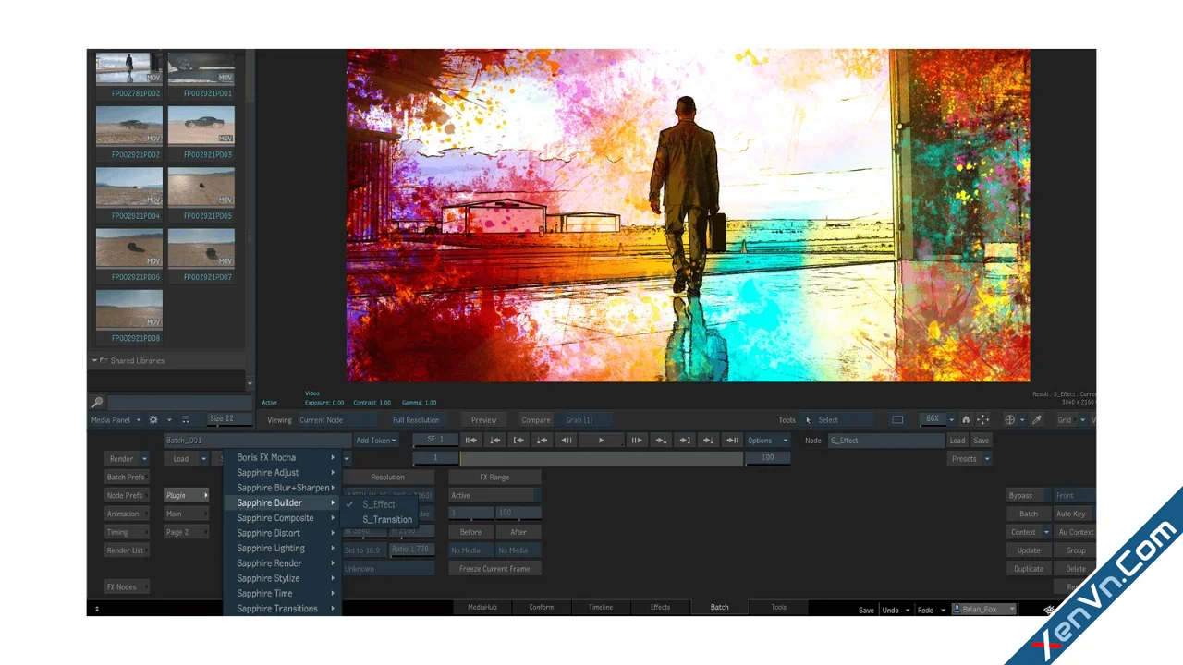Click the Duplicate node button
The width and height of the screenshot is (1183, 665).
click(x=1027, y=569)
